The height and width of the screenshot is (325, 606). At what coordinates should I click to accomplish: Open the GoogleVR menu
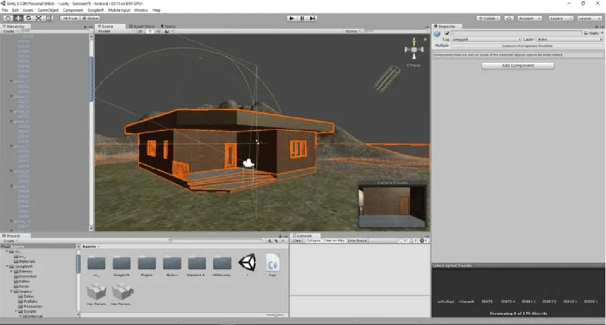tap(96, 10)
